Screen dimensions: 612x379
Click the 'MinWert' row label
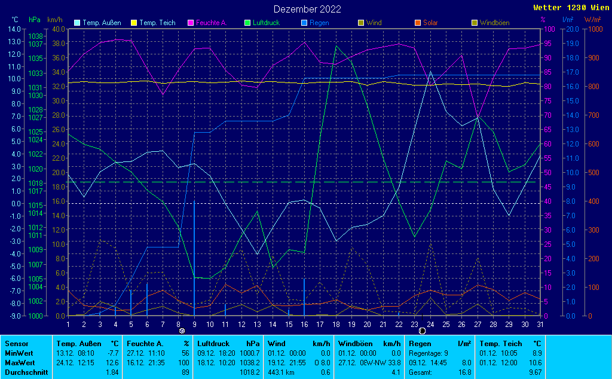click(19, 353)
